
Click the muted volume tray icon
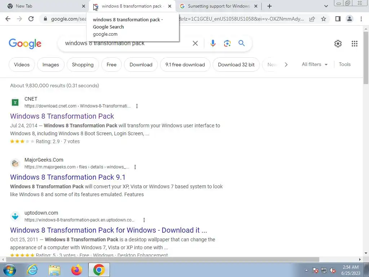333,271
